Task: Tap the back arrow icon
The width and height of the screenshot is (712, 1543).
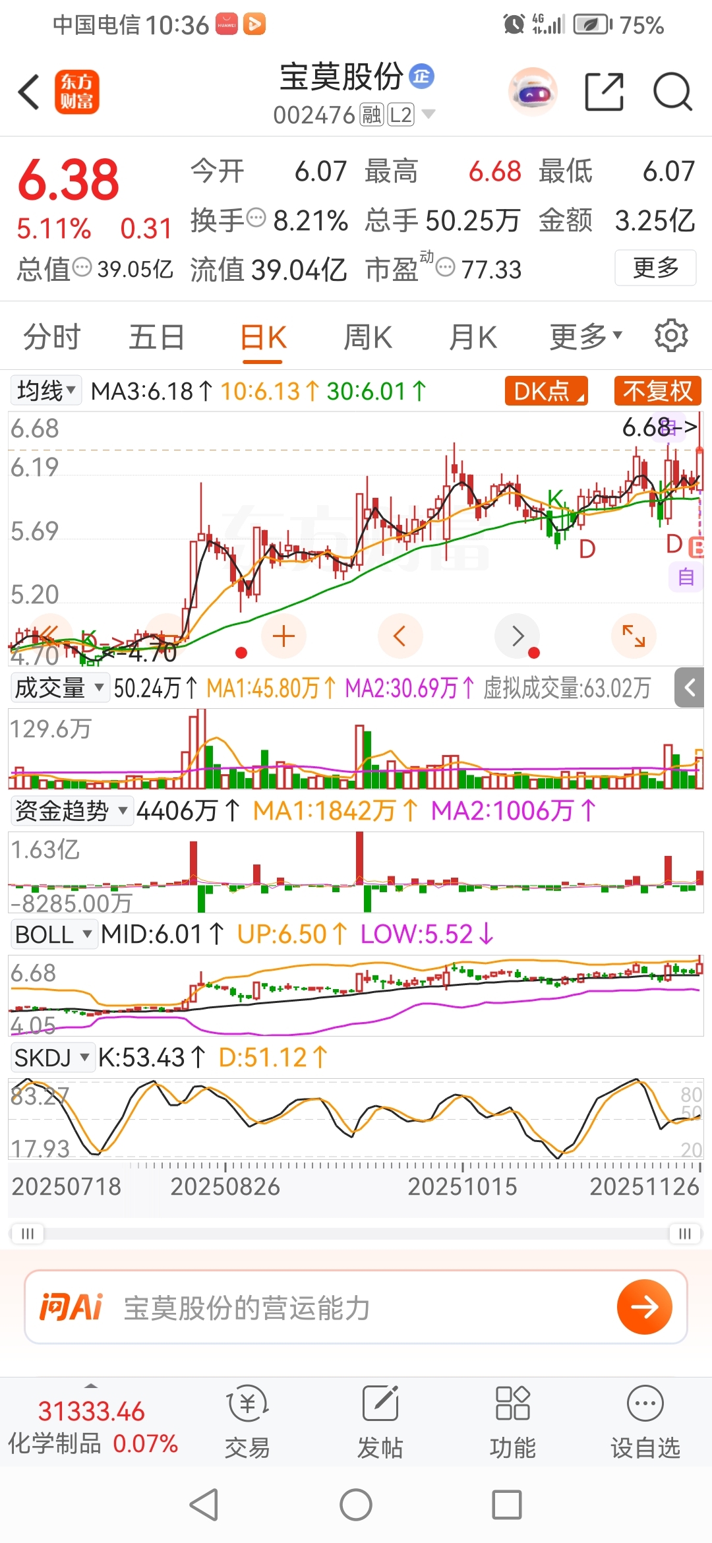Action: tap(29, 92)
